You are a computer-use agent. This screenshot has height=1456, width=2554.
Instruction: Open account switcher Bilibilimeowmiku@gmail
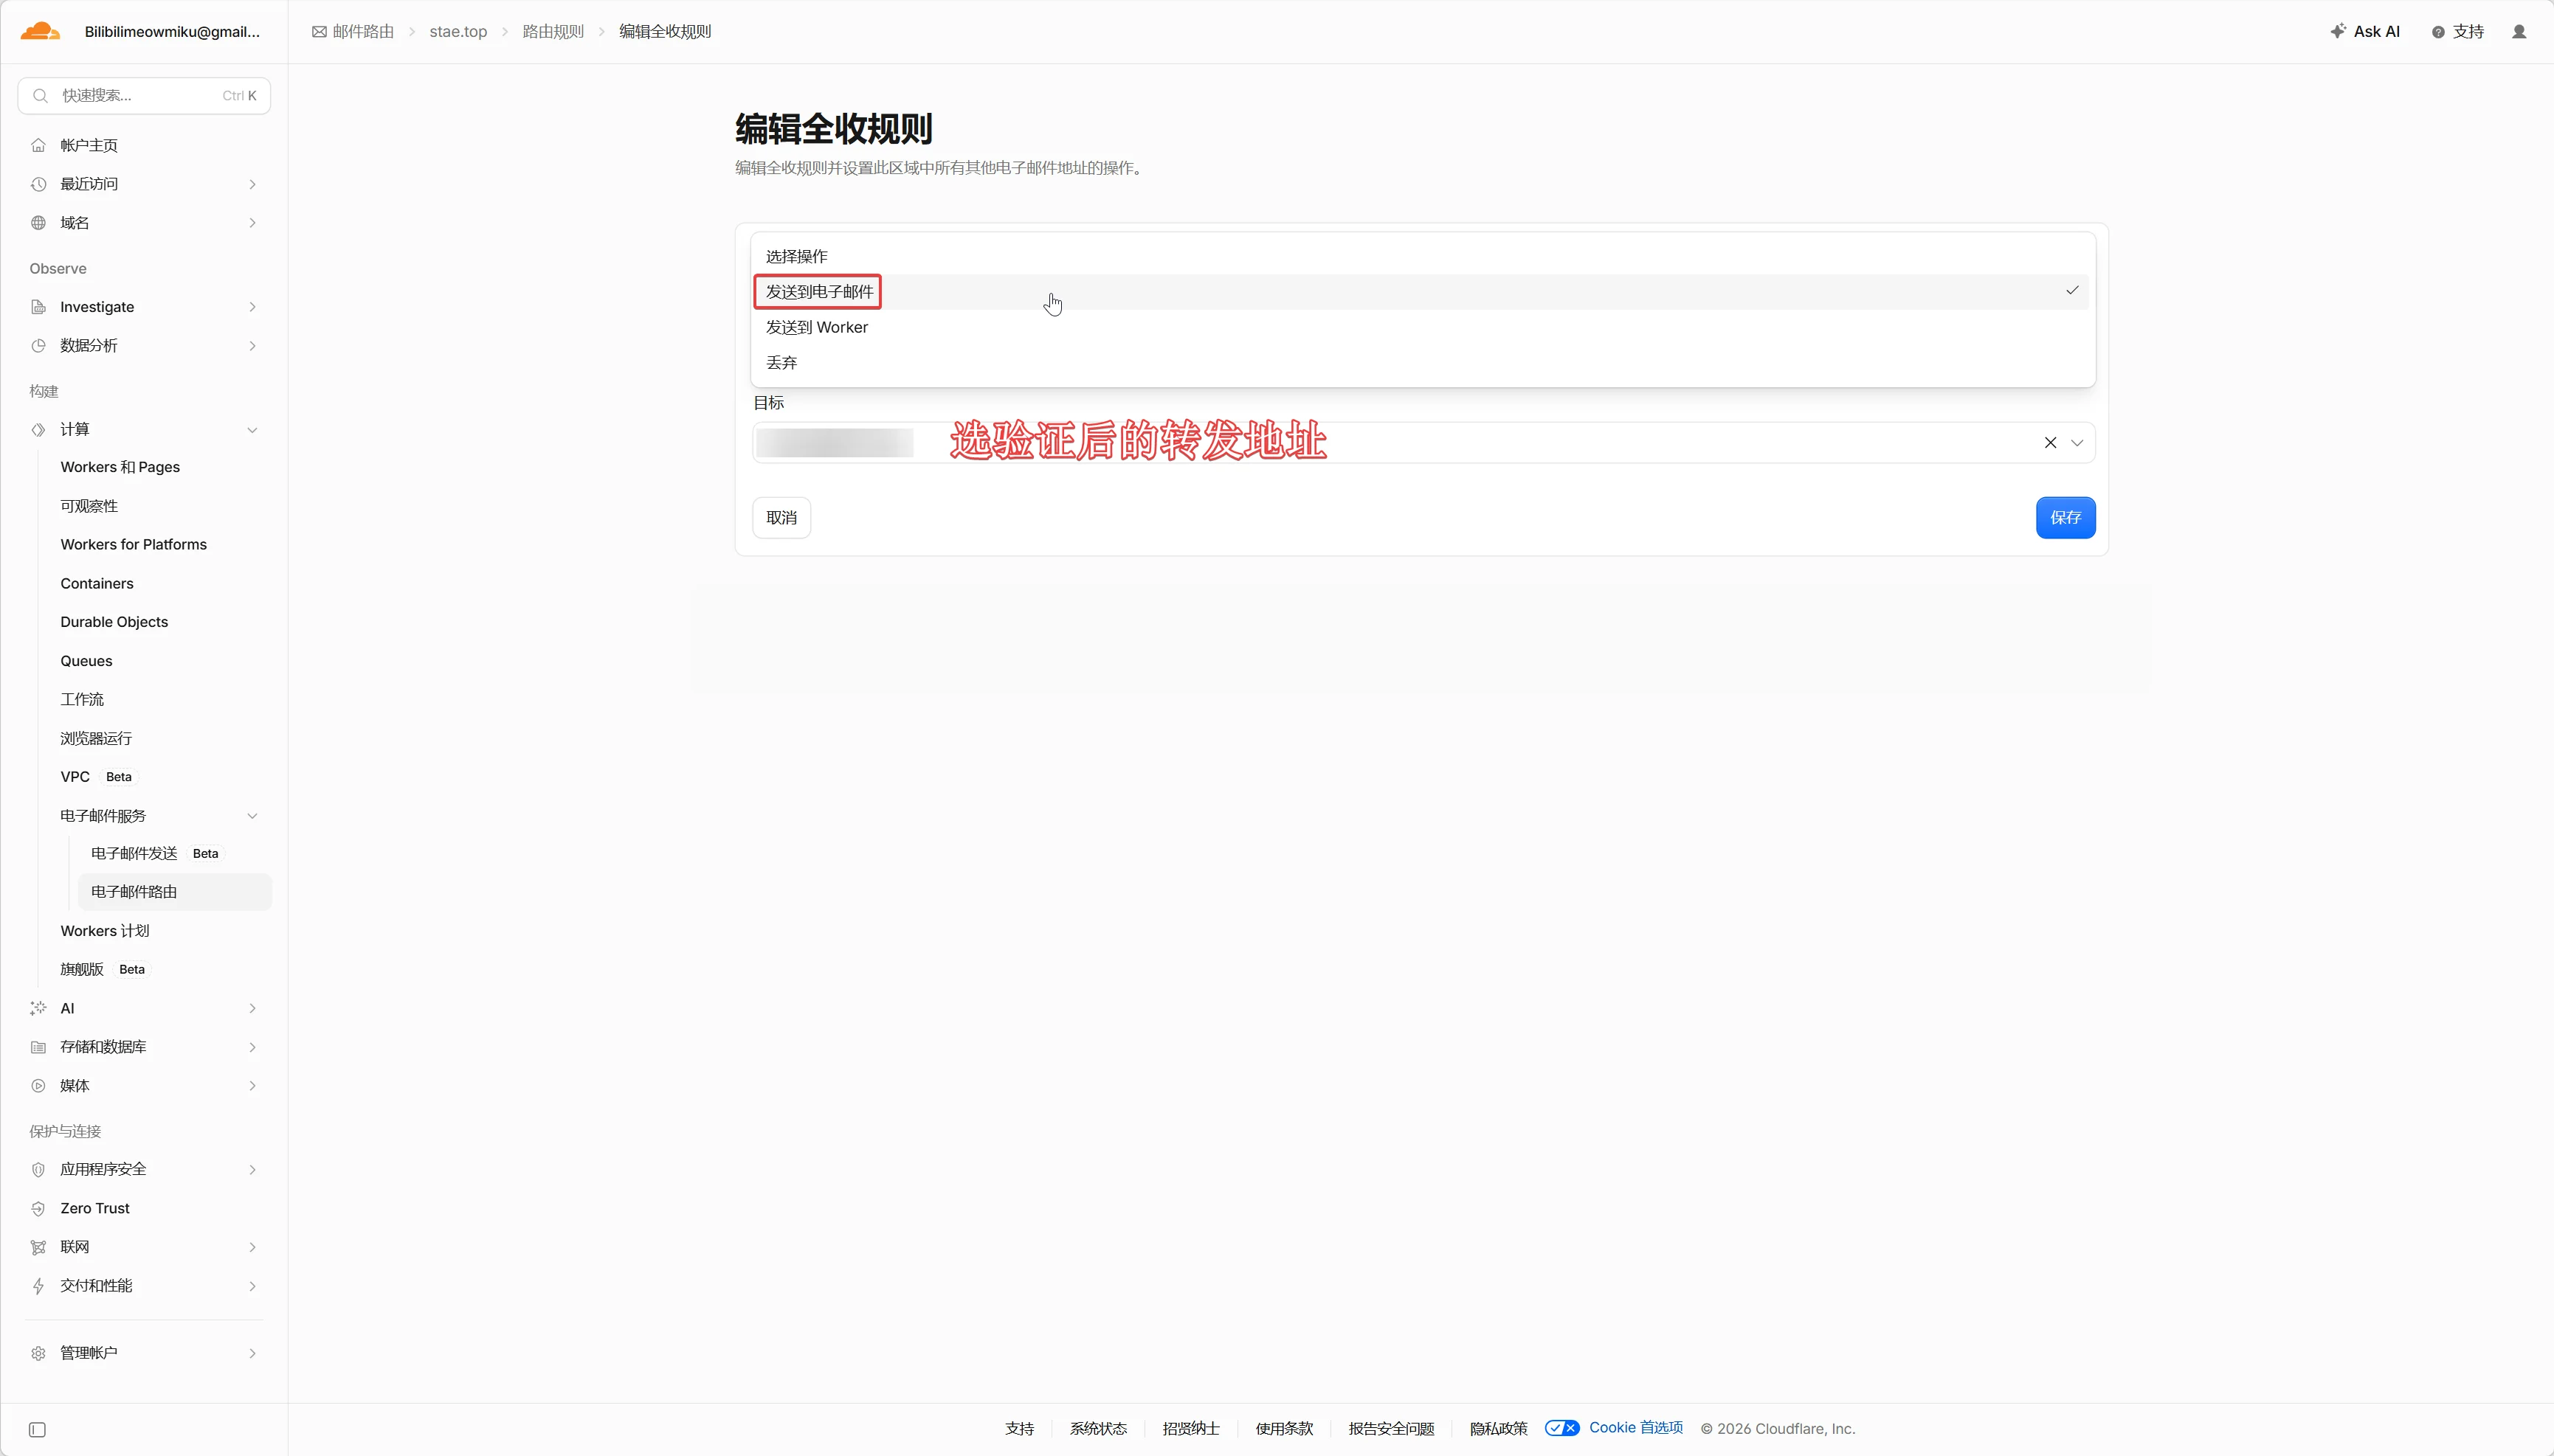point(172,32)
